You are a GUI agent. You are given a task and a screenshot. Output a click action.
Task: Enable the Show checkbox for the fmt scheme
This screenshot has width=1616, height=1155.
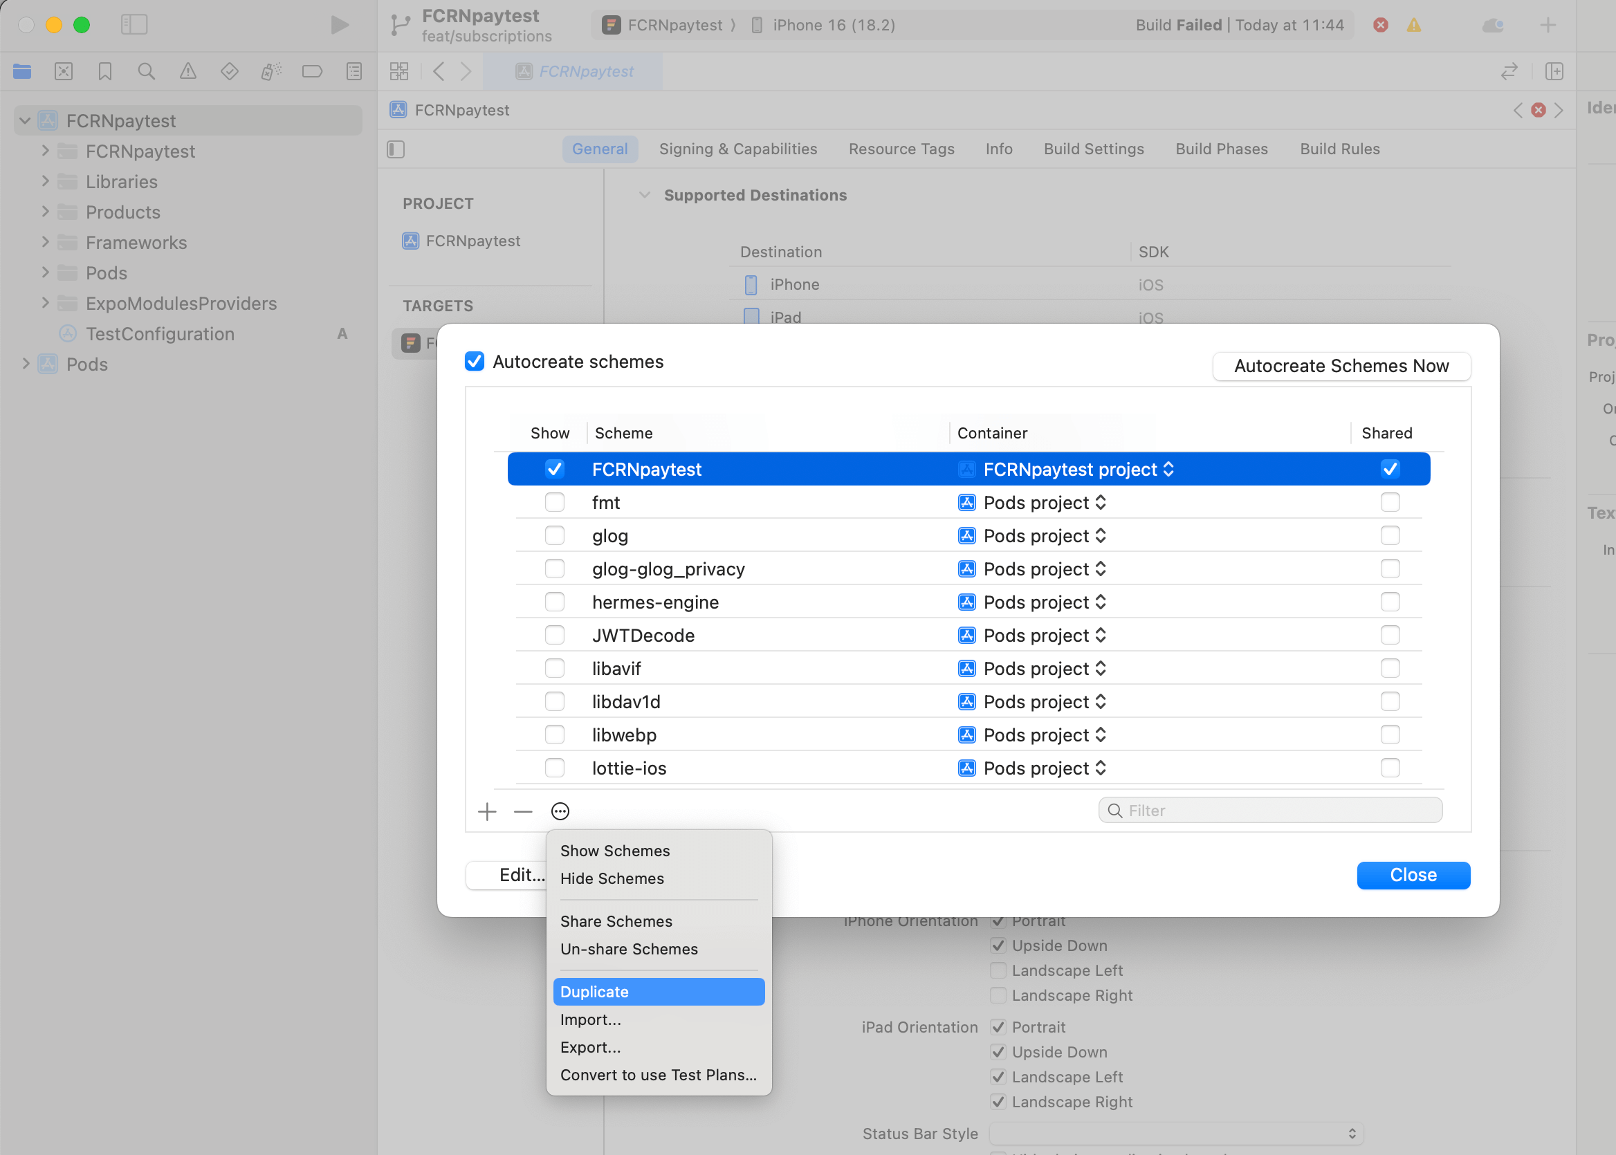pos(554,502)
